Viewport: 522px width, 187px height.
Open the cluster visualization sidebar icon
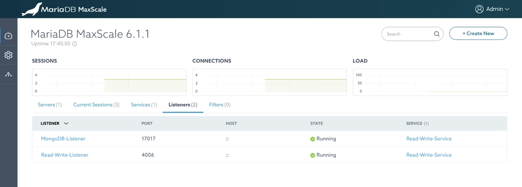pos(8,74)
